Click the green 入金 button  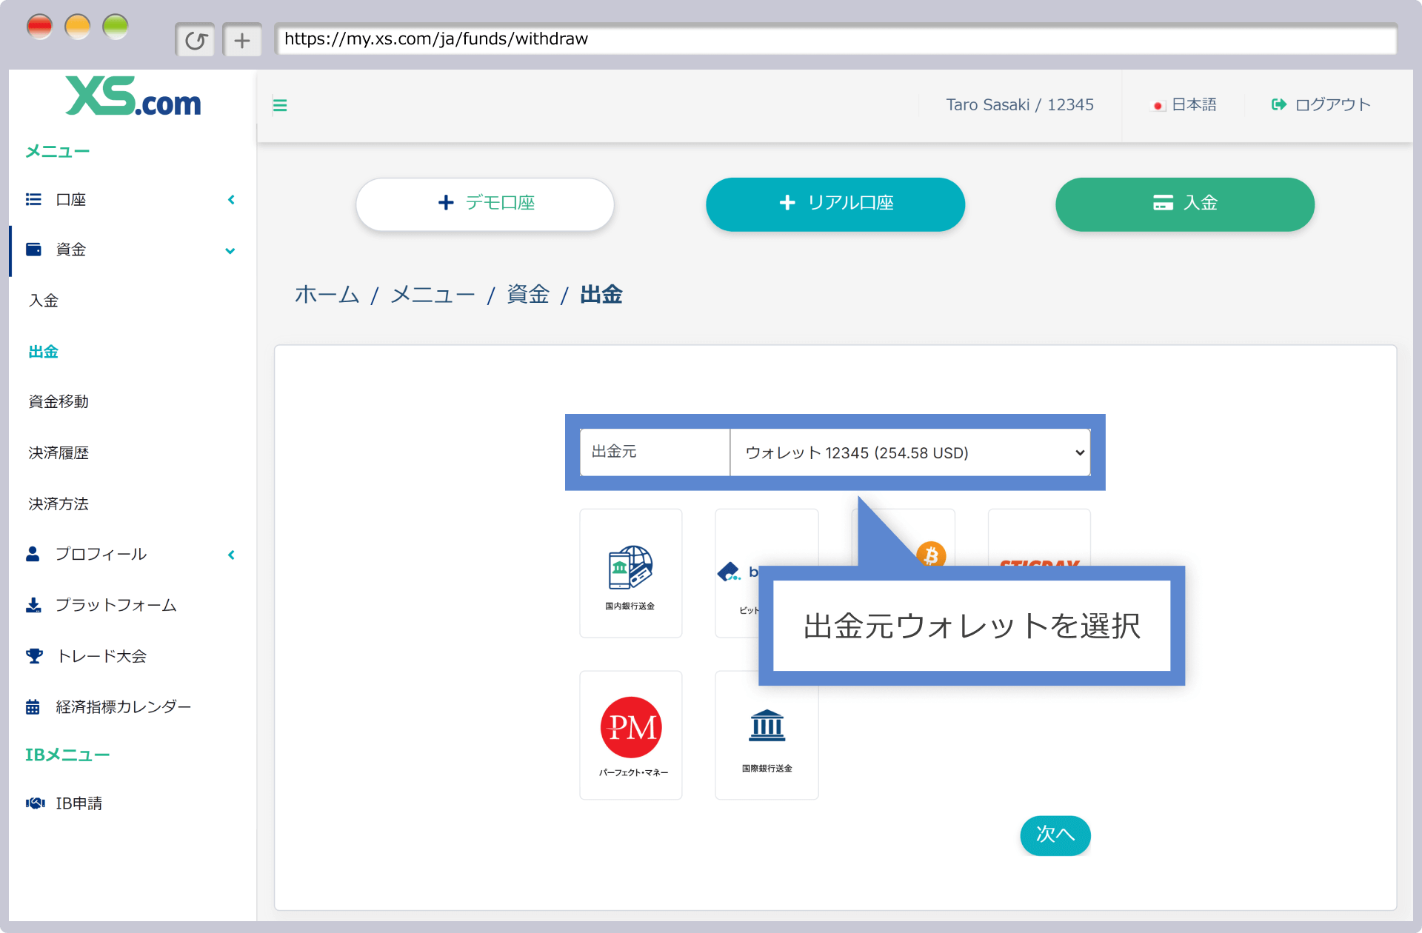1185,204
